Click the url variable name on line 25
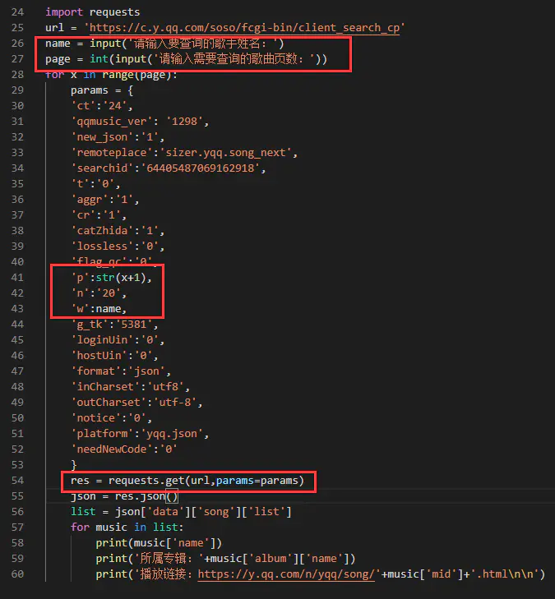 point(54,28)
